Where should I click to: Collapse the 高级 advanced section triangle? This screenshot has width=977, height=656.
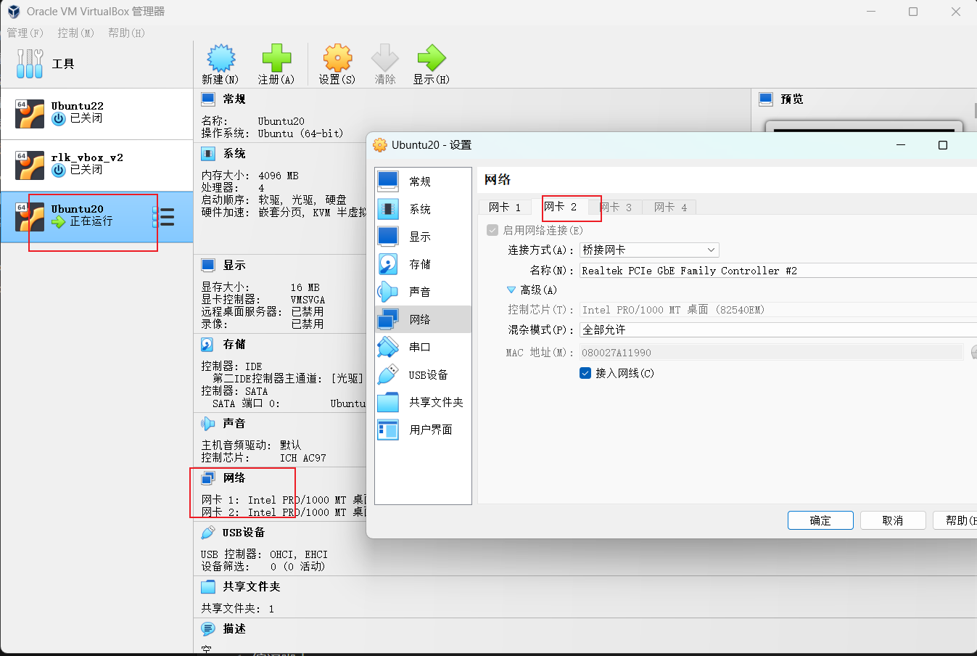click(x=511, y=290)
